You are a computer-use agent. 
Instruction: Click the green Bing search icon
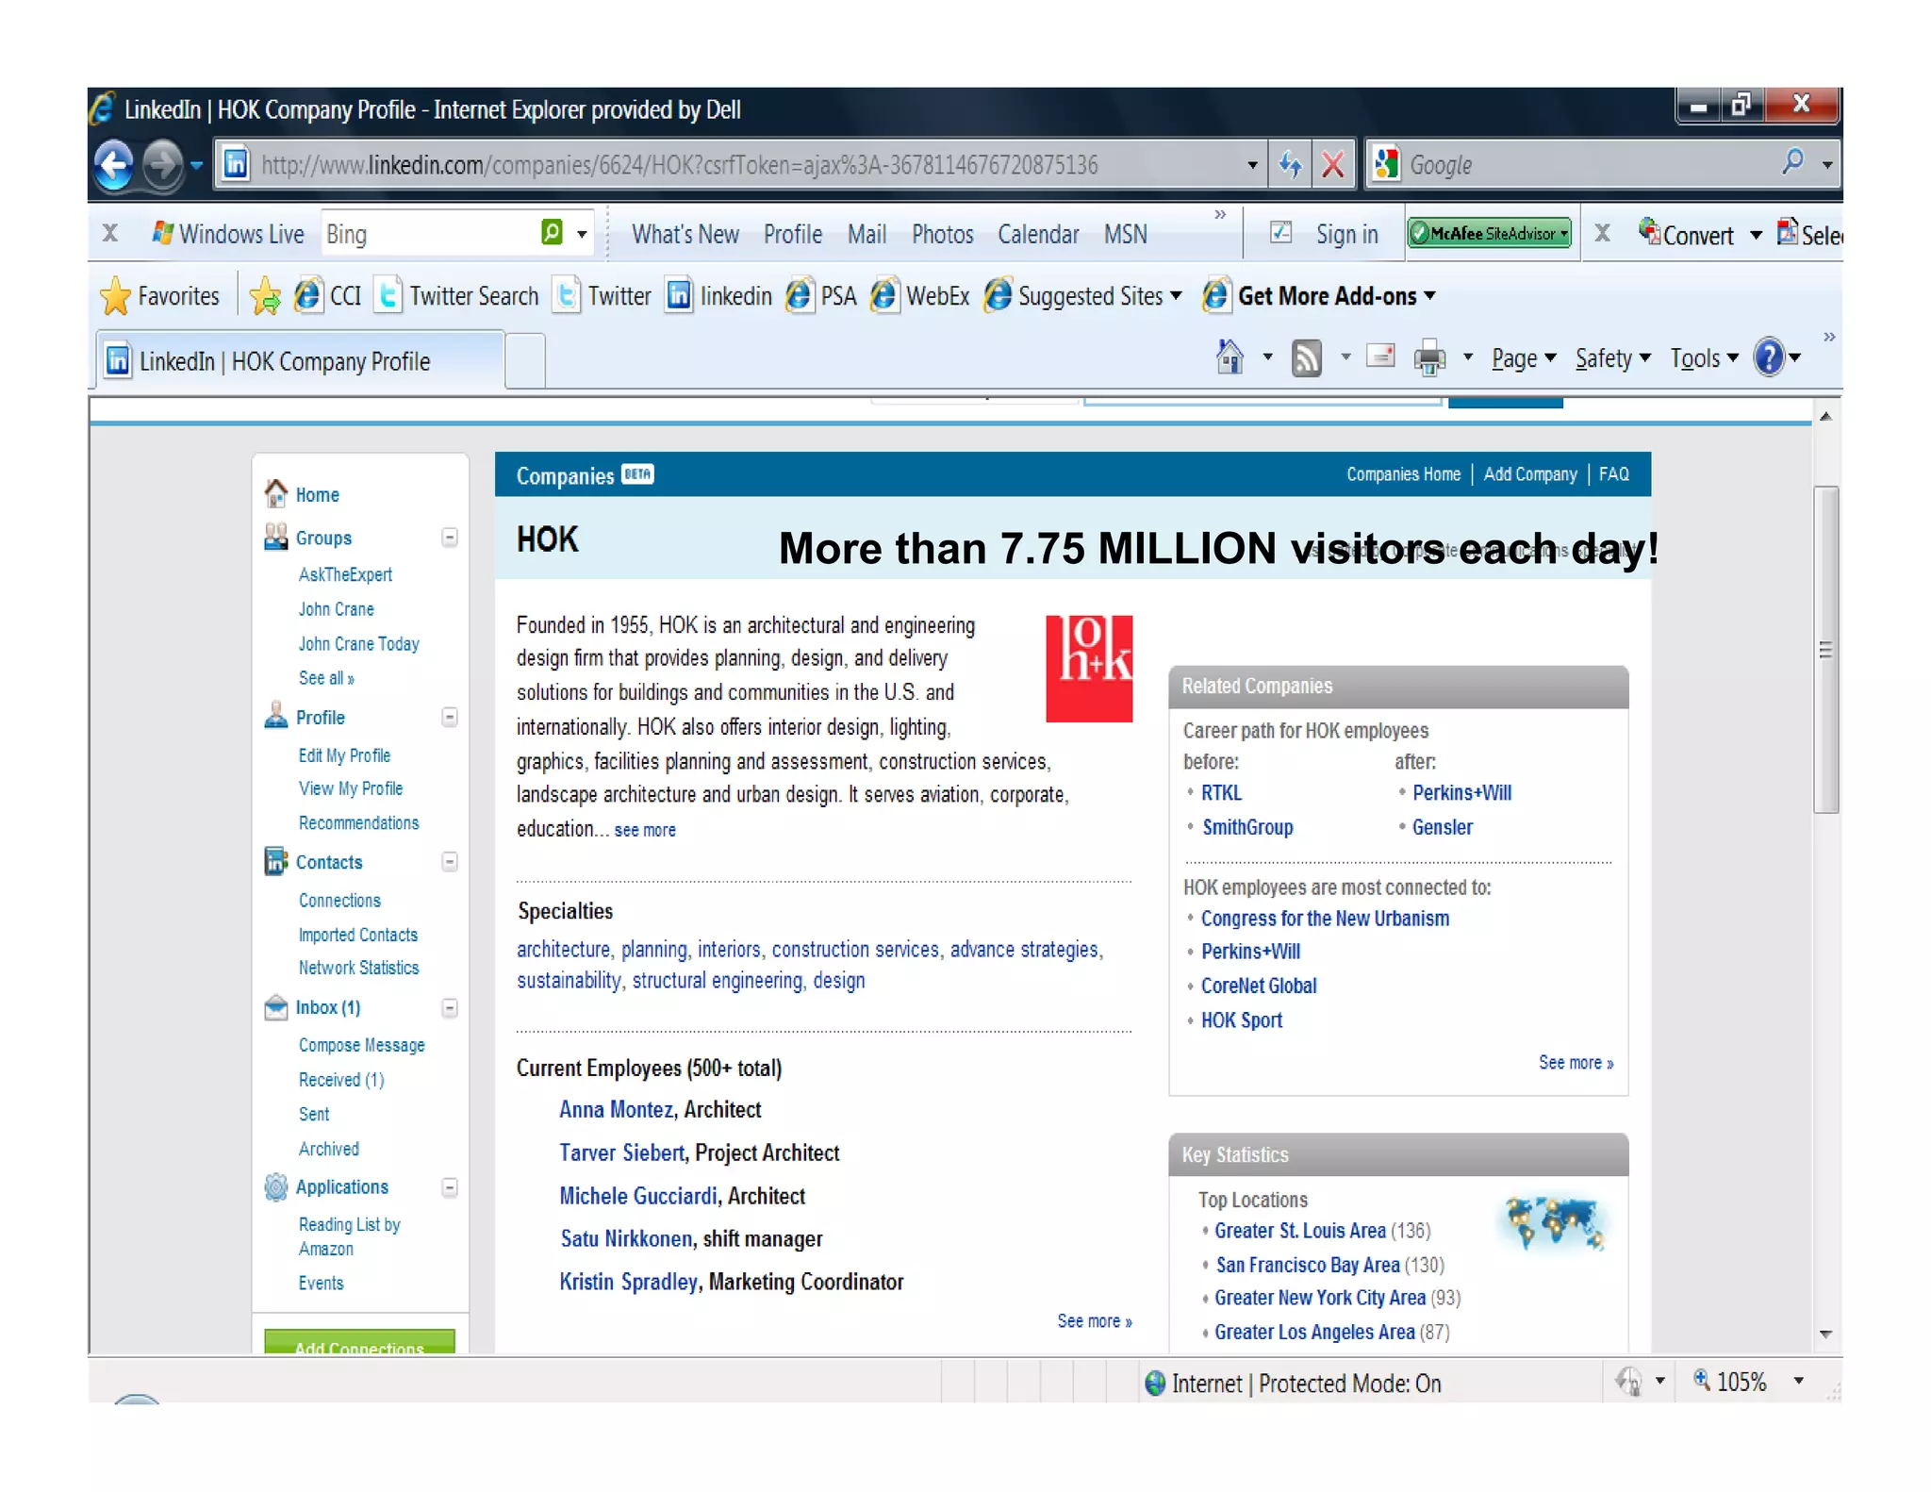point(552,232)
